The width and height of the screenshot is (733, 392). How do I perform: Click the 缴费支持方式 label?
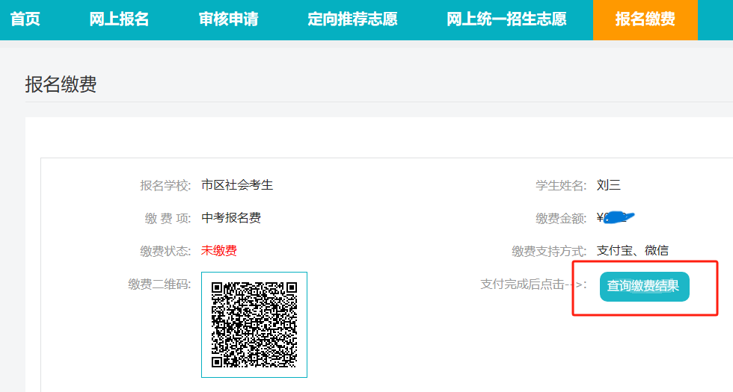tap(549, 251)
